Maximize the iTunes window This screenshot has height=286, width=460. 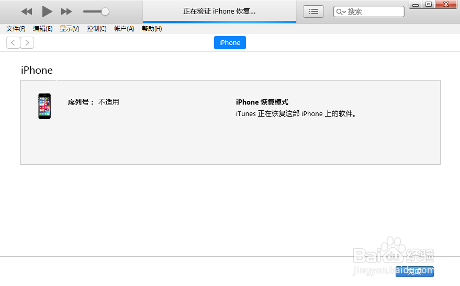428,4
